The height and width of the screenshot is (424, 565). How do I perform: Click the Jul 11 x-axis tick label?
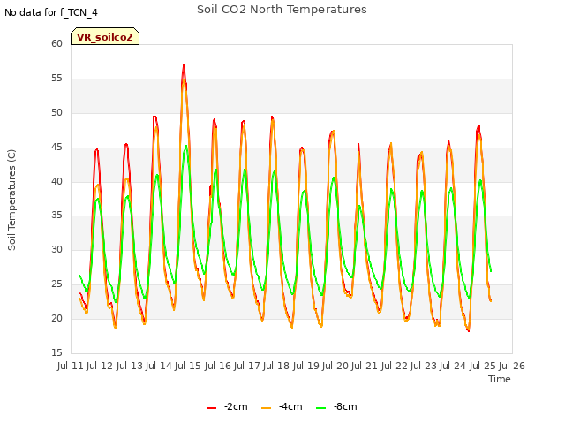coord(71,366)
